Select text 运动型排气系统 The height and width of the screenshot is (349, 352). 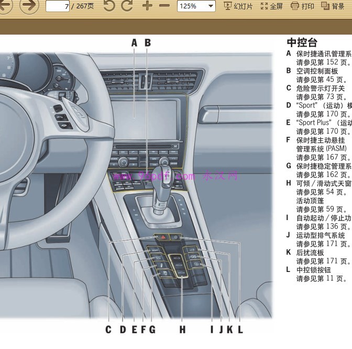click(321, 236)
